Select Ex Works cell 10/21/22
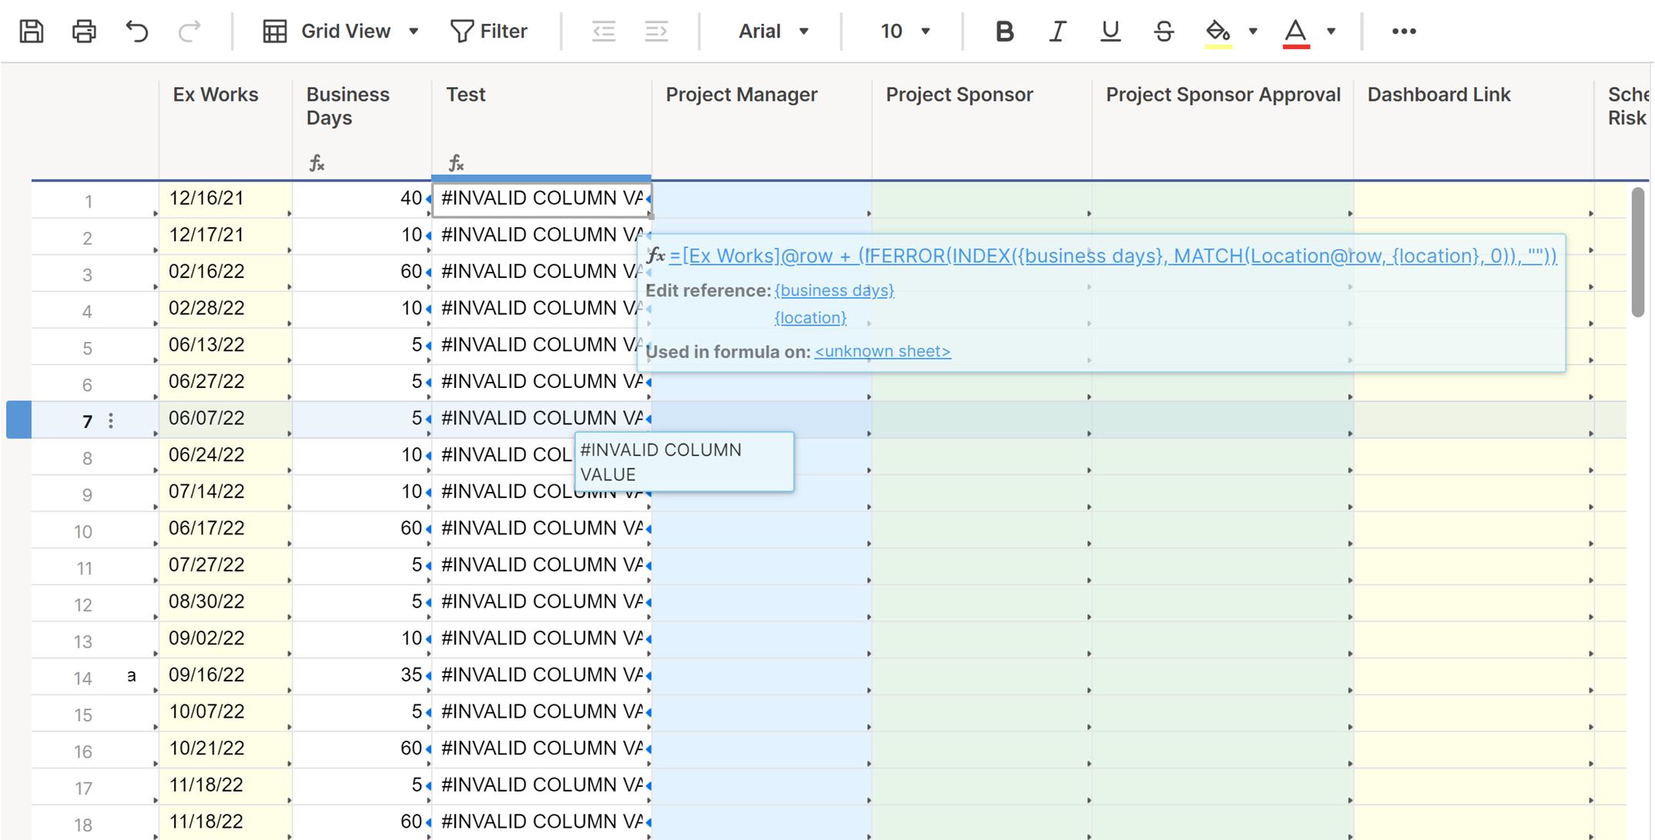Viewport: 1655px width, 840px height. pos(226,748)
